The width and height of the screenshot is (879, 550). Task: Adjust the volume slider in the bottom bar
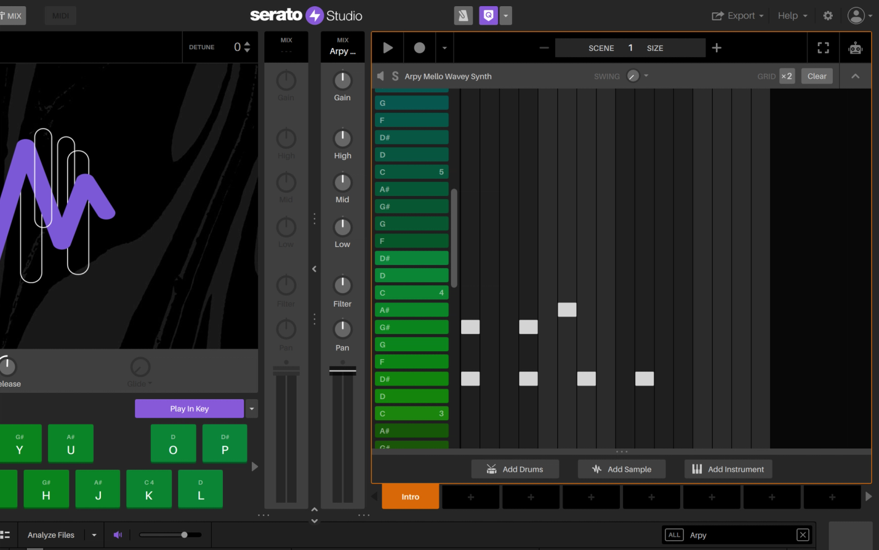coord(183,535)
